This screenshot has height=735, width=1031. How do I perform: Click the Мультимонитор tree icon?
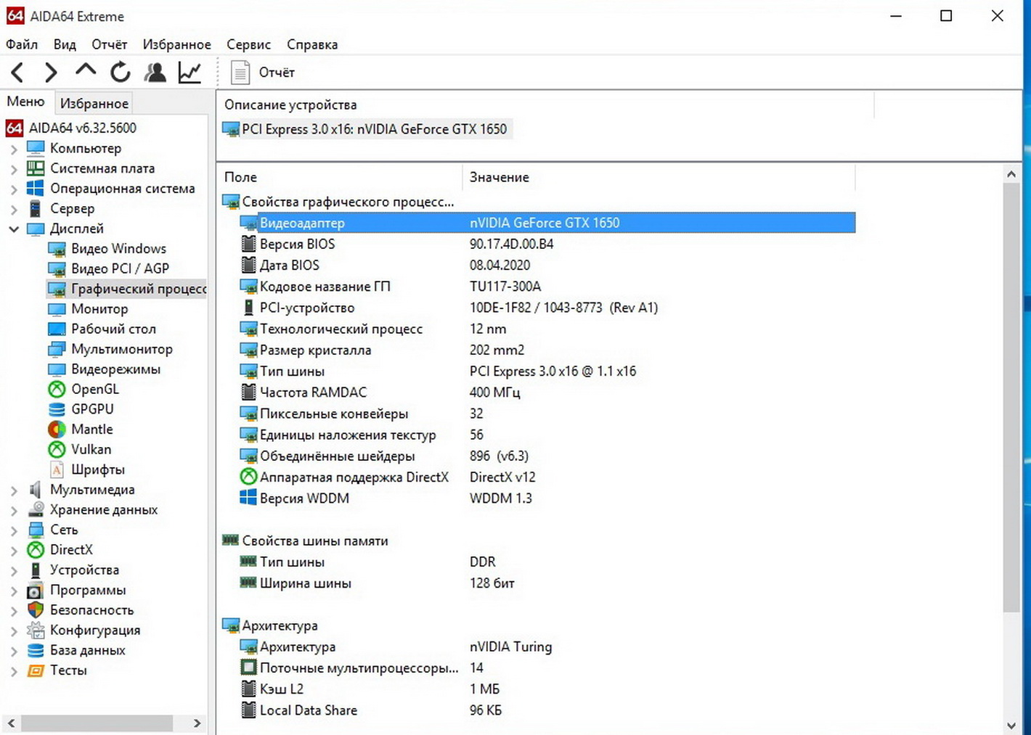click(x=57, y=349)
